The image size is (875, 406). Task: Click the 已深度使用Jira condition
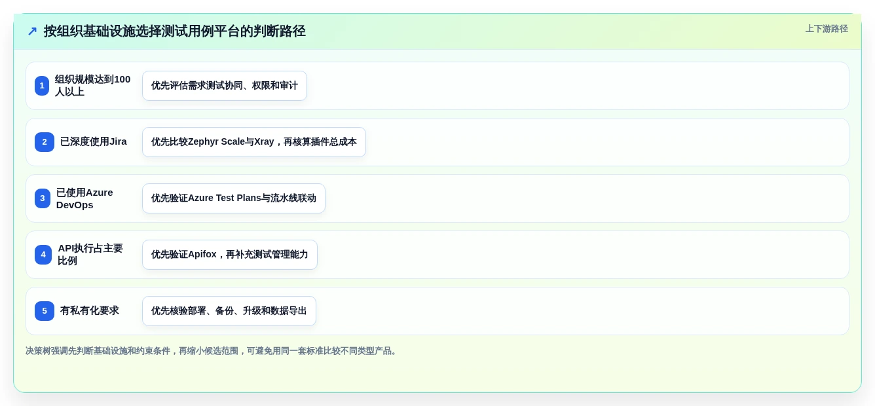click(x=94, y=141)
